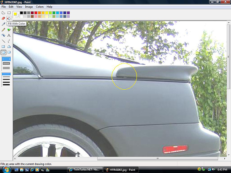This screenshot has height=173, width=231.
Task: Select outline with fill shape style
Action: (6, 63)
